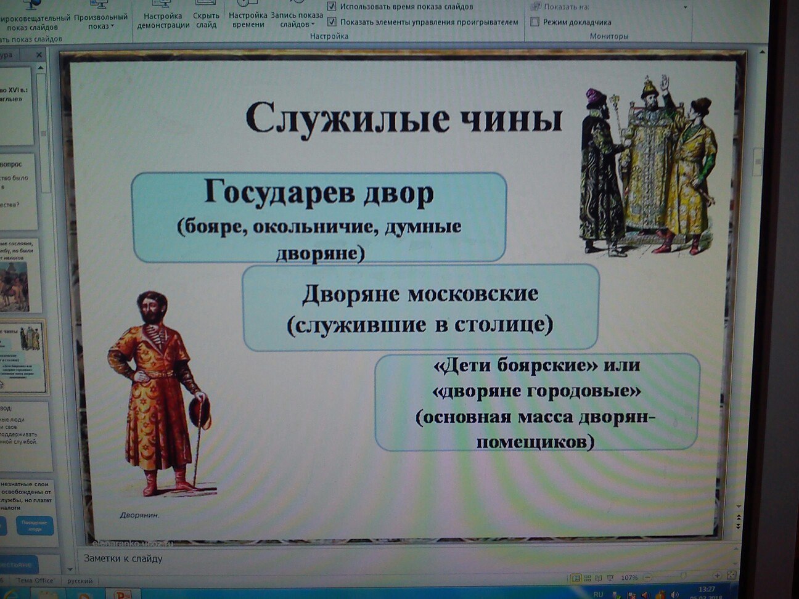Click the русский language indicator
The image size is (799, 599).
point(80,581)
